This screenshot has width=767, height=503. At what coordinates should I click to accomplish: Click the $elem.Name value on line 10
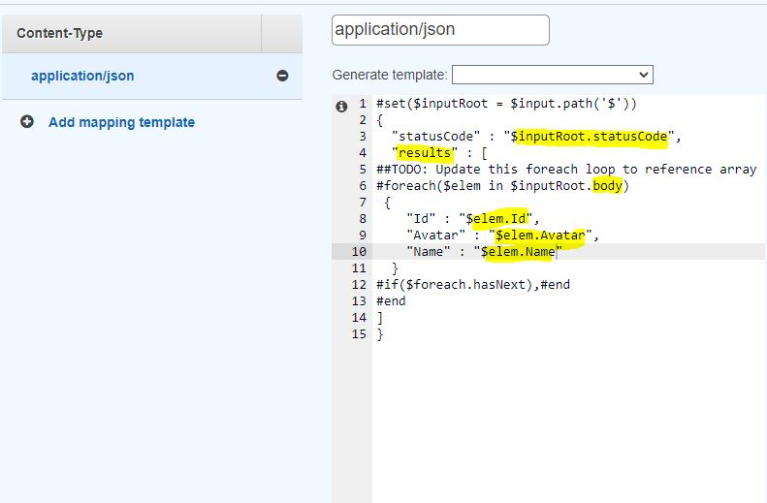[518, 252]
